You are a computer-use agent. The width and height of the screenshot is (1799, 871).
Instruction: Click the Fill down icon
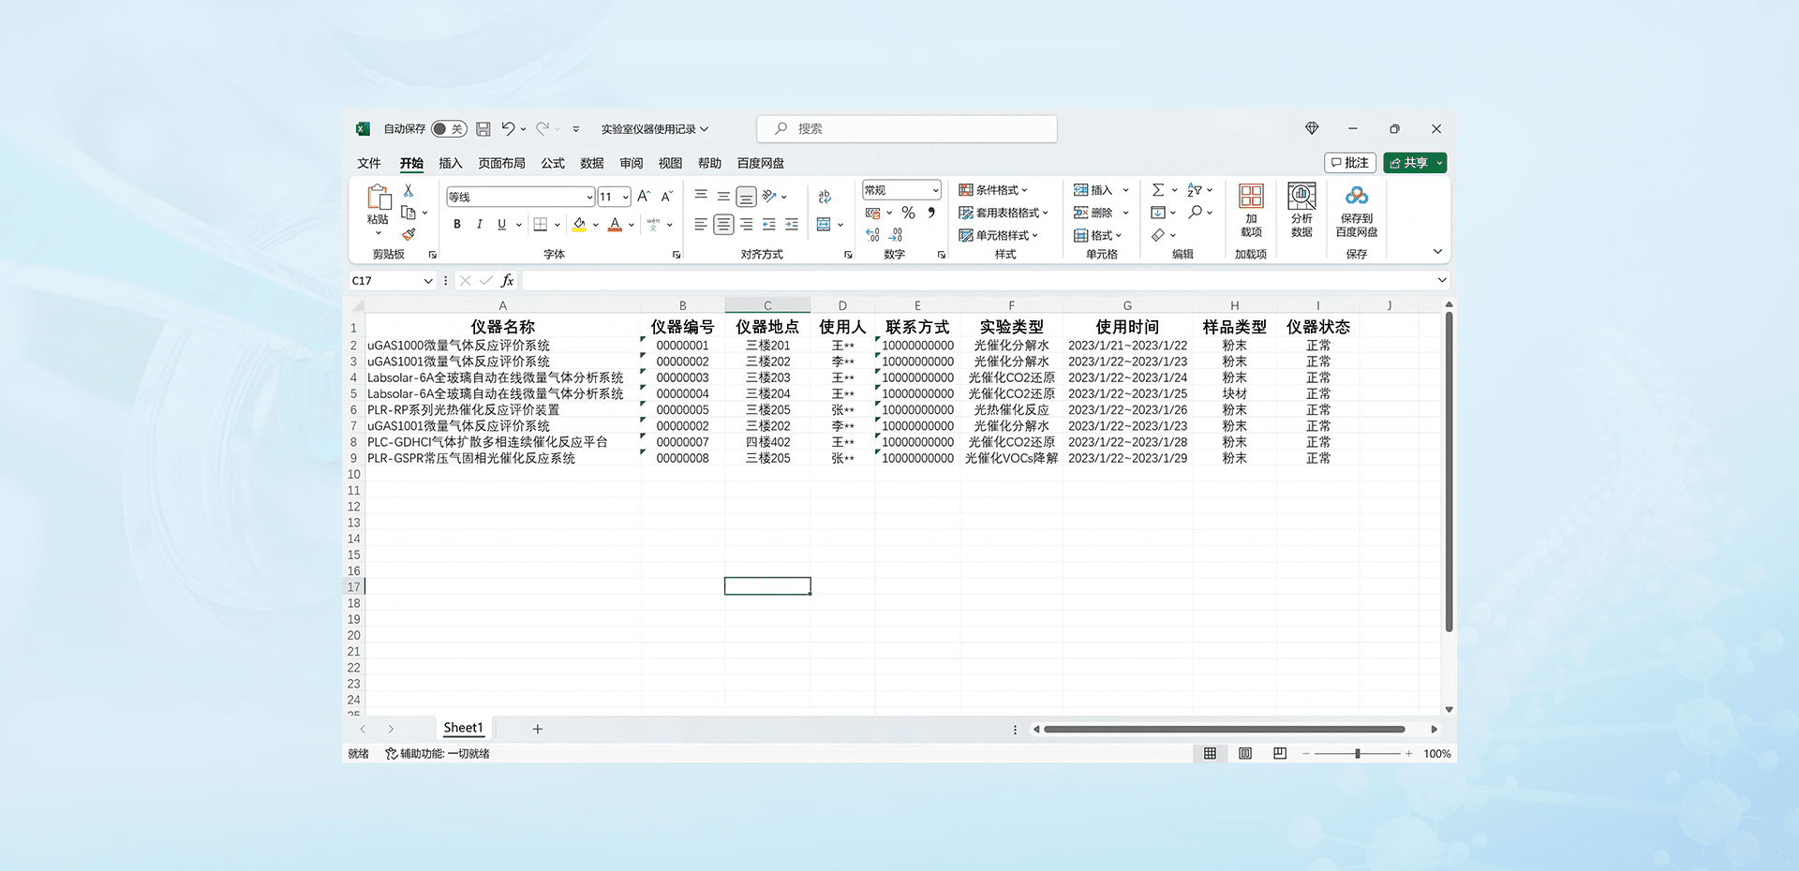click(1158, 213)
